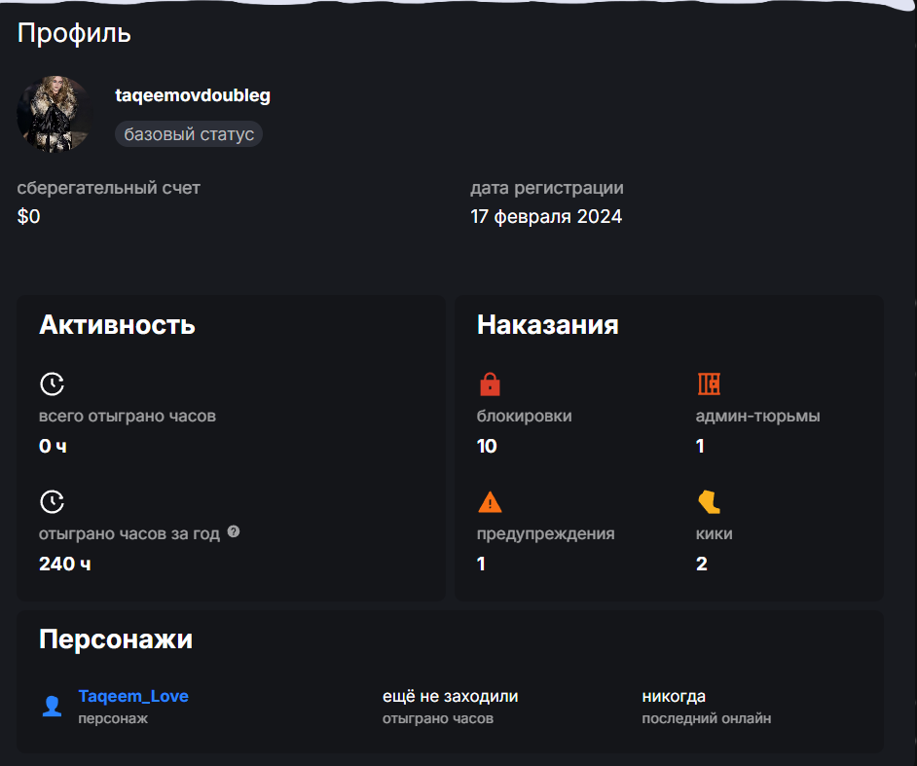Click the orange warning triangle icon
Screen dimensions: 917x766
tap(490, 502)
